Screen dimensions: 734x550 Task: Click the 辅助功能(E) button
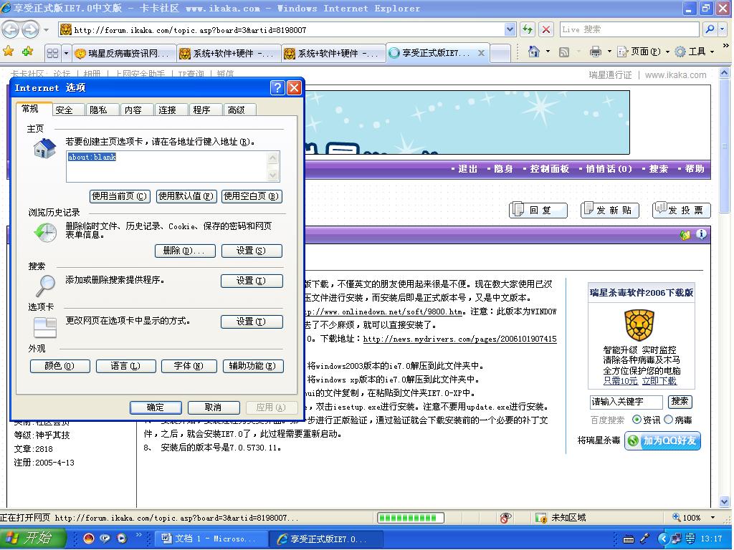click(253, 366)
